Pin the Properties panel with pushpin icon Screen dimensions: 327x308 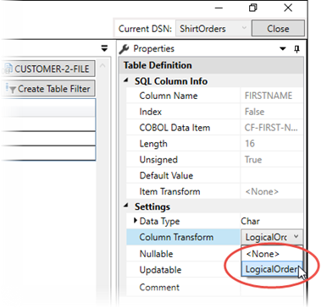(x=297, y=49)
